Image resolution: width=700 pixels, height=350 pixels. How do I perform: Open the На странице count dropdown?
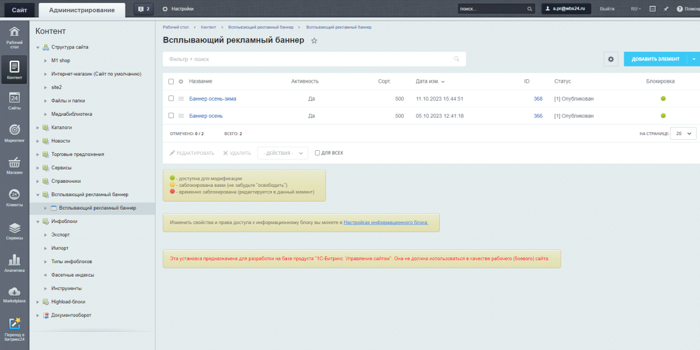[x=683, y=133]
